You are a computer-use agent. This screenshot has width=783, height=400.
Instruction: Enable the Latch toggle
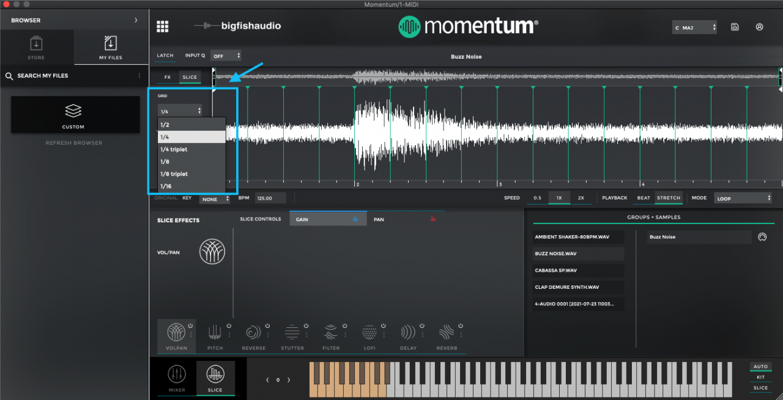click(x=165, y=55)
